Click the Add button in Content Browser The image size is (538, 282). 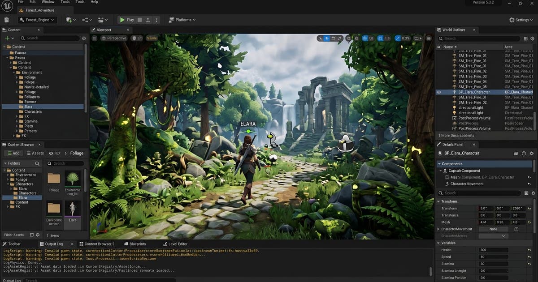point(13,153)
